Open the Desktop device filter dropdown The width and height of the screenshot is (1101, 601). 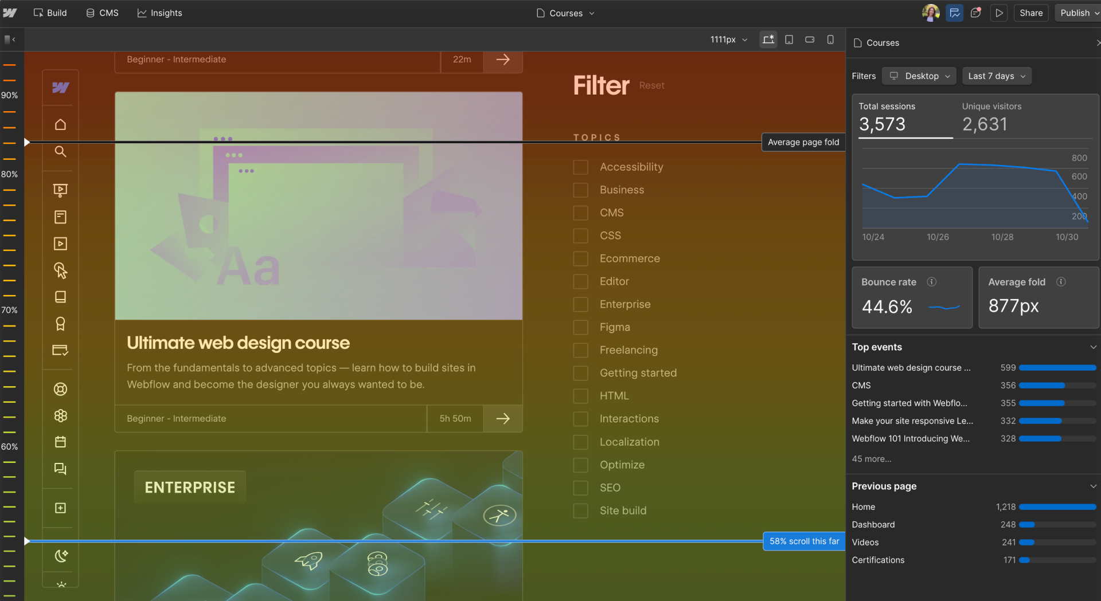coord(919,76)
